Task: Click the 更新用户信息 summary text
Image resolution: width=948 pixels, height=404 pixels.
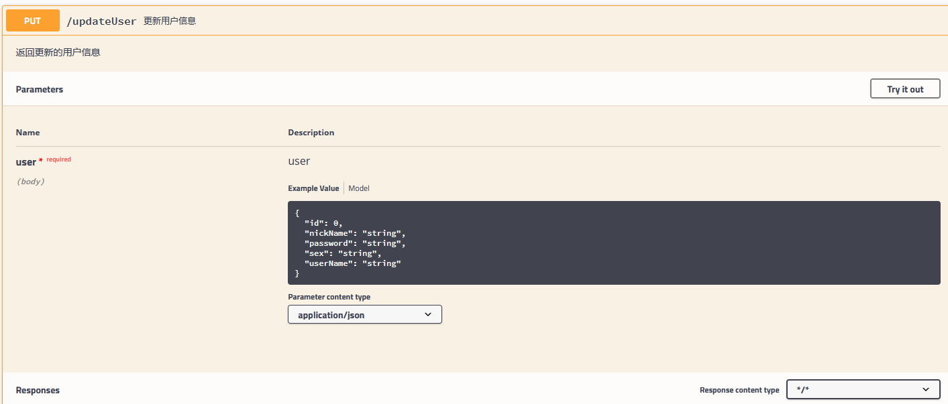Action: (170, 21)
